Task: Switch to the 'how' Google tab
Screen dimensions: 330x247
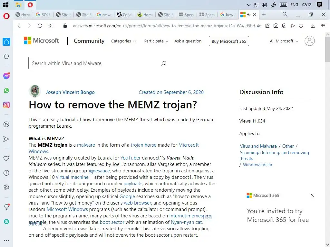Action: (228, 14)
